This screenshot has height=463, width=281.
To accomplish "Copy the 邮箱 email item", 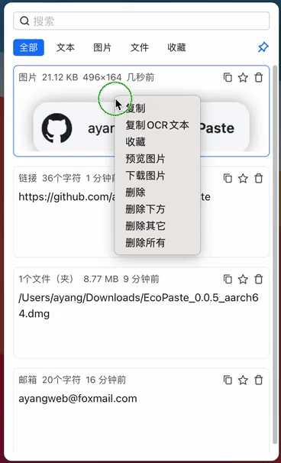I will pos(228,380).
